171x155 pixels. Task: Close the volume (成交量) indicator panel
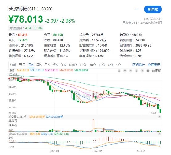(x=159, y=117)
